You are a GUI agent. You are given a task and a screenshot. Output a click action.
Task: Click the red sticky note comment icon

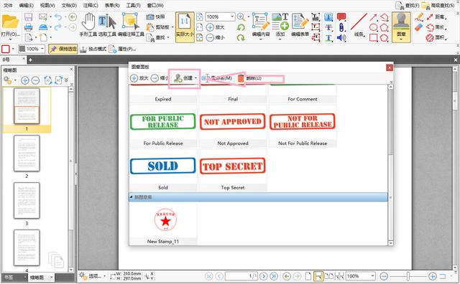click(341, 16)
